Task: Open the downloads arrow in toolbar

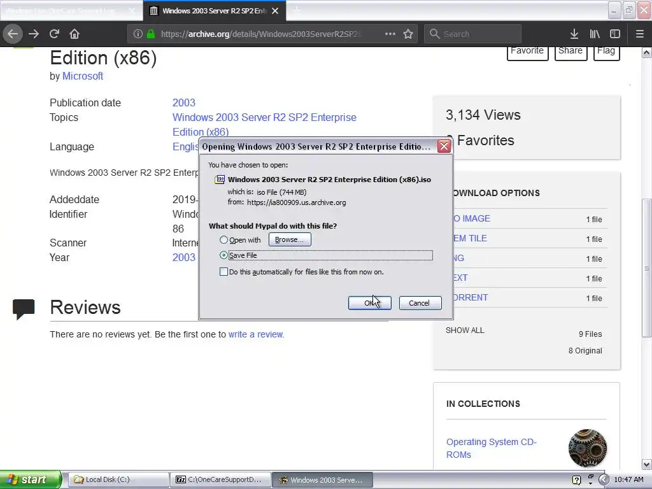Action: point(574,34)
